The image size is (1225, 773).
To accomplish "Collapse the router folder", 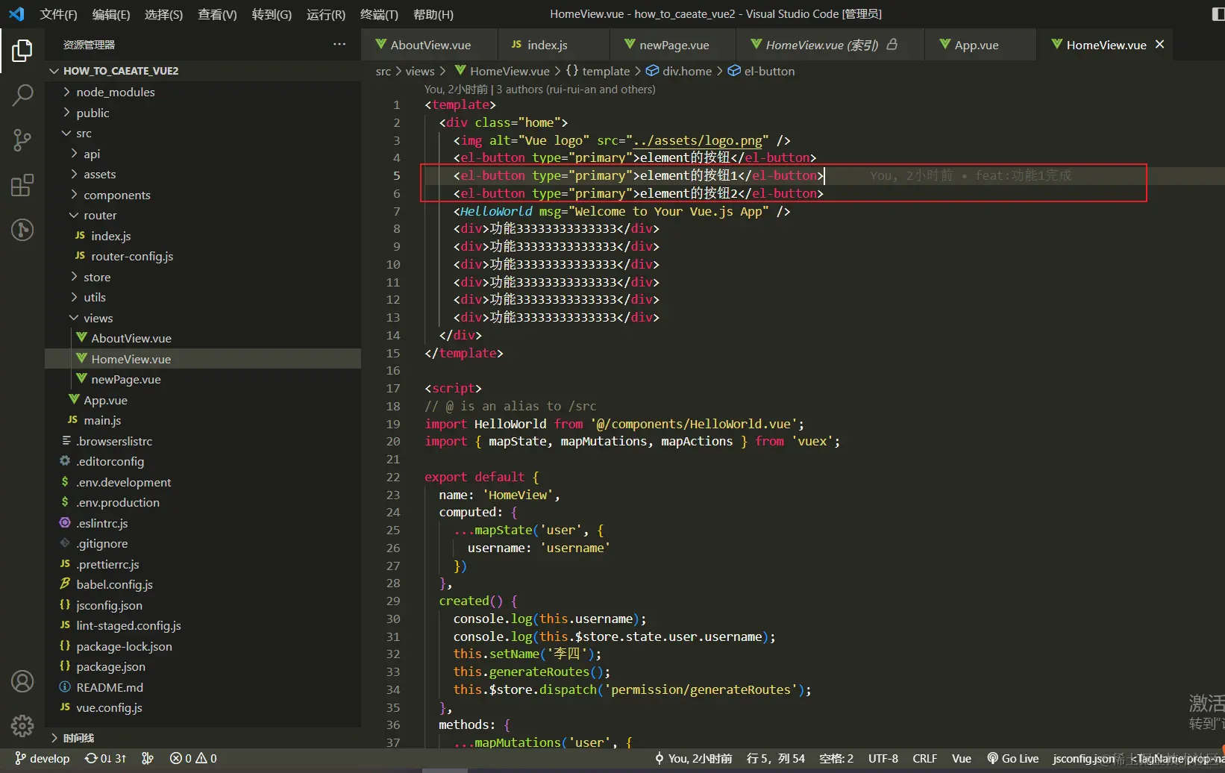I will [x=100, y=215].
